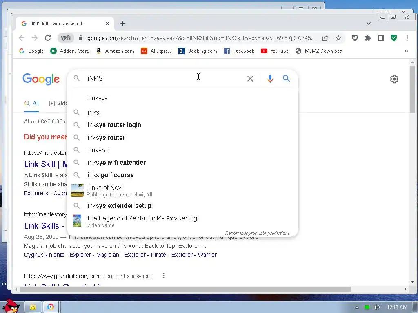The image size is (418, 313).
Task: Close the lINKSkill Google Search tab
Action: click(x=107, y=24)
